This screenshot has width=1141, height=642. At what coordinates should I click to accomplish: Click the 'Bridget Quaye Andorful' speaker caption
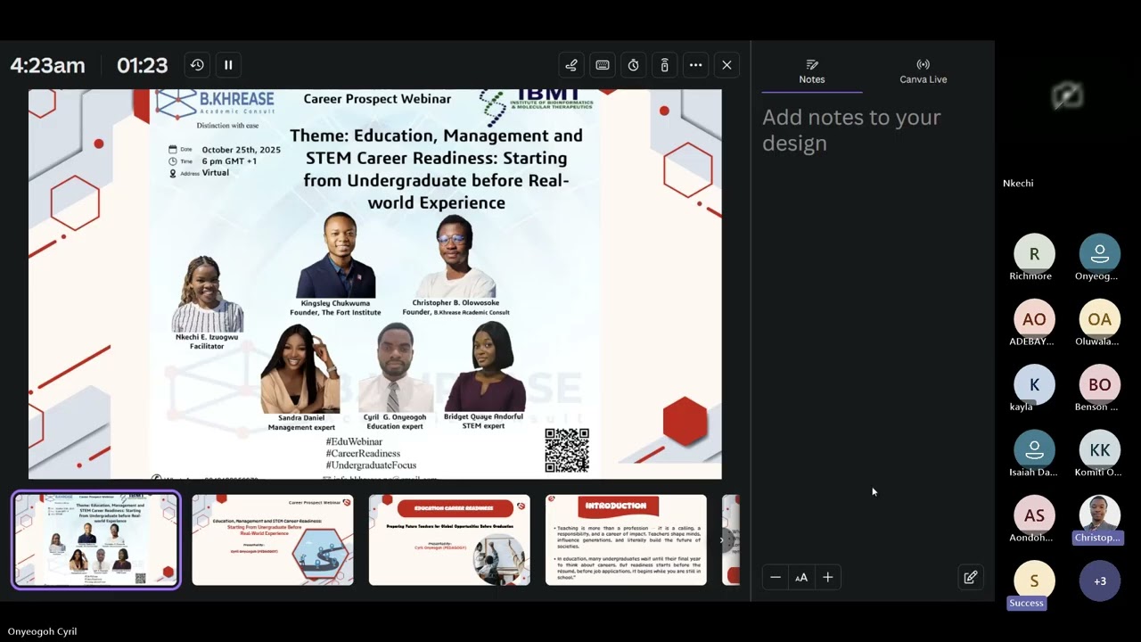(x=483, y=416)
